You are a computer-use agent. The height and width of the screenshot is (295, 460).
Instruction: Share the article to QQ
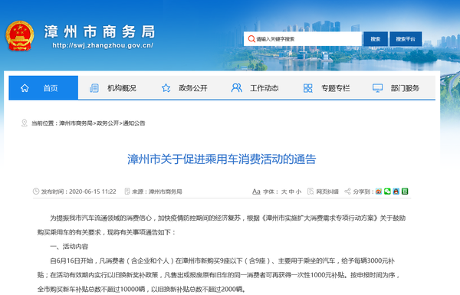pyautogui.click(x=396, y=192)
